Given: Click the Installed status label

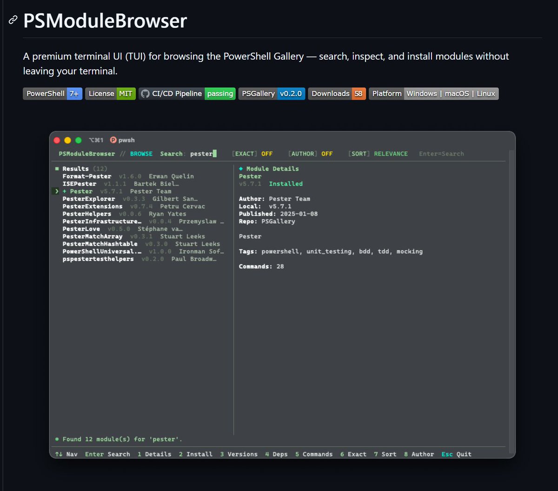Looking at the screenshot, I should tap(286, 184).
